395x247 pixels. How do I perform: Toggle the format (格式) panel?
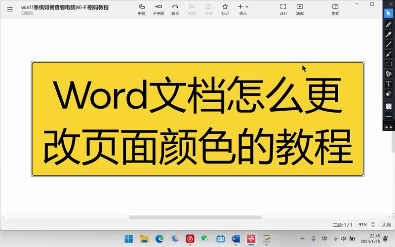coord(335,9)
